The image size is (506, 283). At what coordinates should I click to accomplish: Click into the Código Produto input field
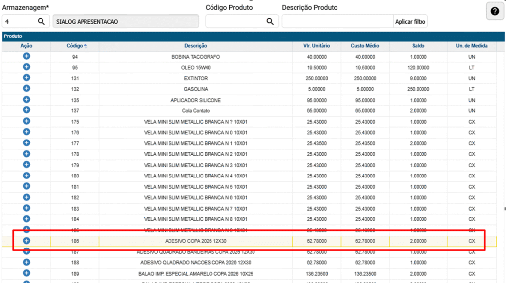click(x=235, y=21)
